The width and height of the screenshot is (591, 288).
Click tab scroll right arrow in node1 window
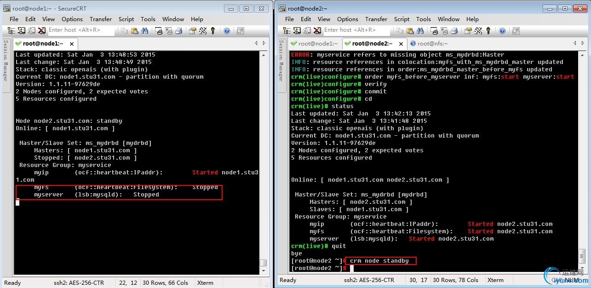coord(264,43)
